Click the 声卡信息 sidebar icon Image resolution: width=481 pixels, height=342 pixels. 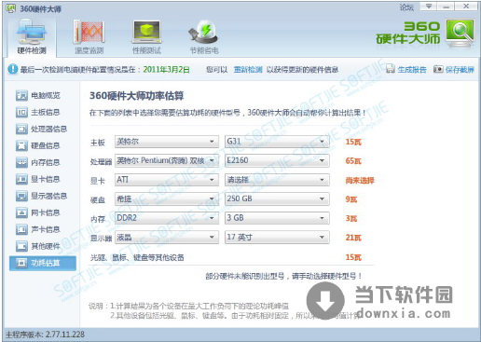click(21, 229)
